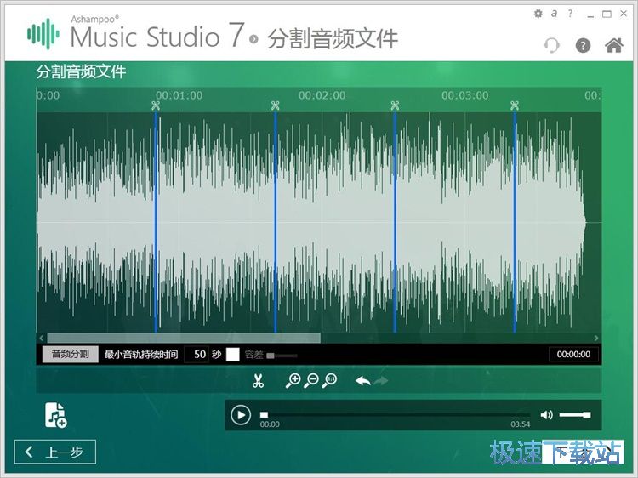Click the playback progress bar handle
The image size is (638, 478).
[x=264, y=414]
